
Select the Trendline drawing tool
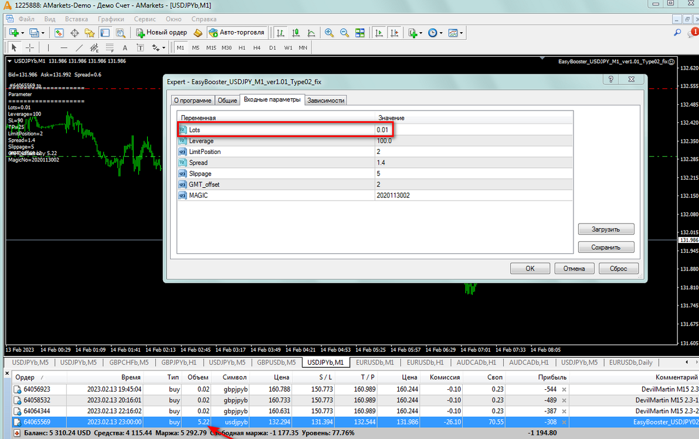[79, 47]
